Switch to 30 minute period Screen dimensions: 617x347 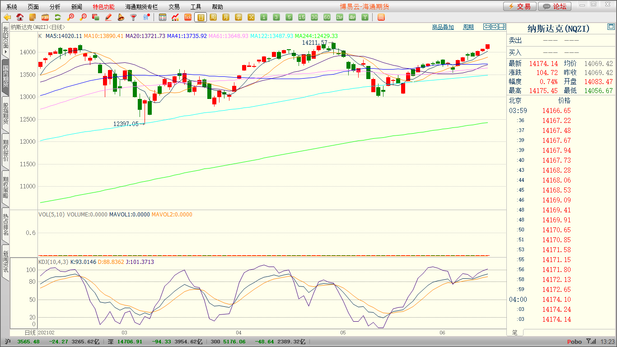[314, 18]
